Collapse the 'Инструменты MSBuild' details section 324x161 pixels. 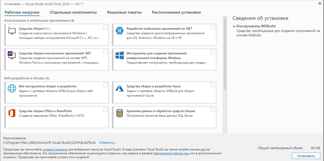pos(234,26)
